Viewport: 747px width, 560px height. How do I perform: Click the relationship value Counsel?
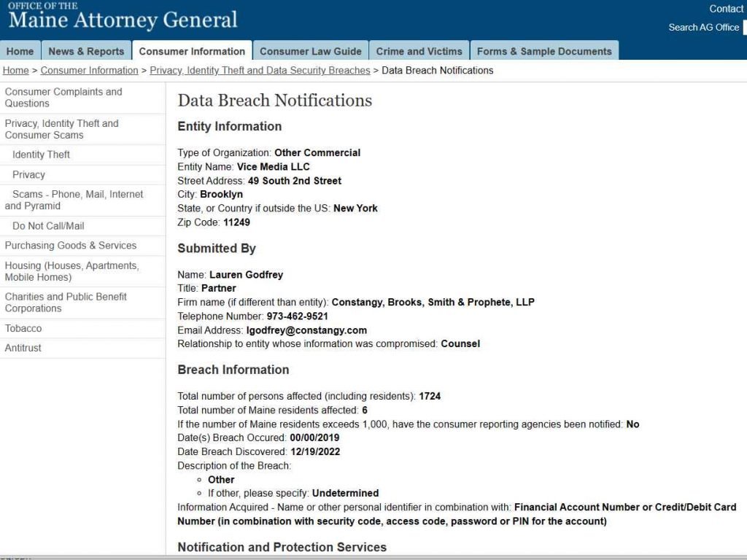461,344
